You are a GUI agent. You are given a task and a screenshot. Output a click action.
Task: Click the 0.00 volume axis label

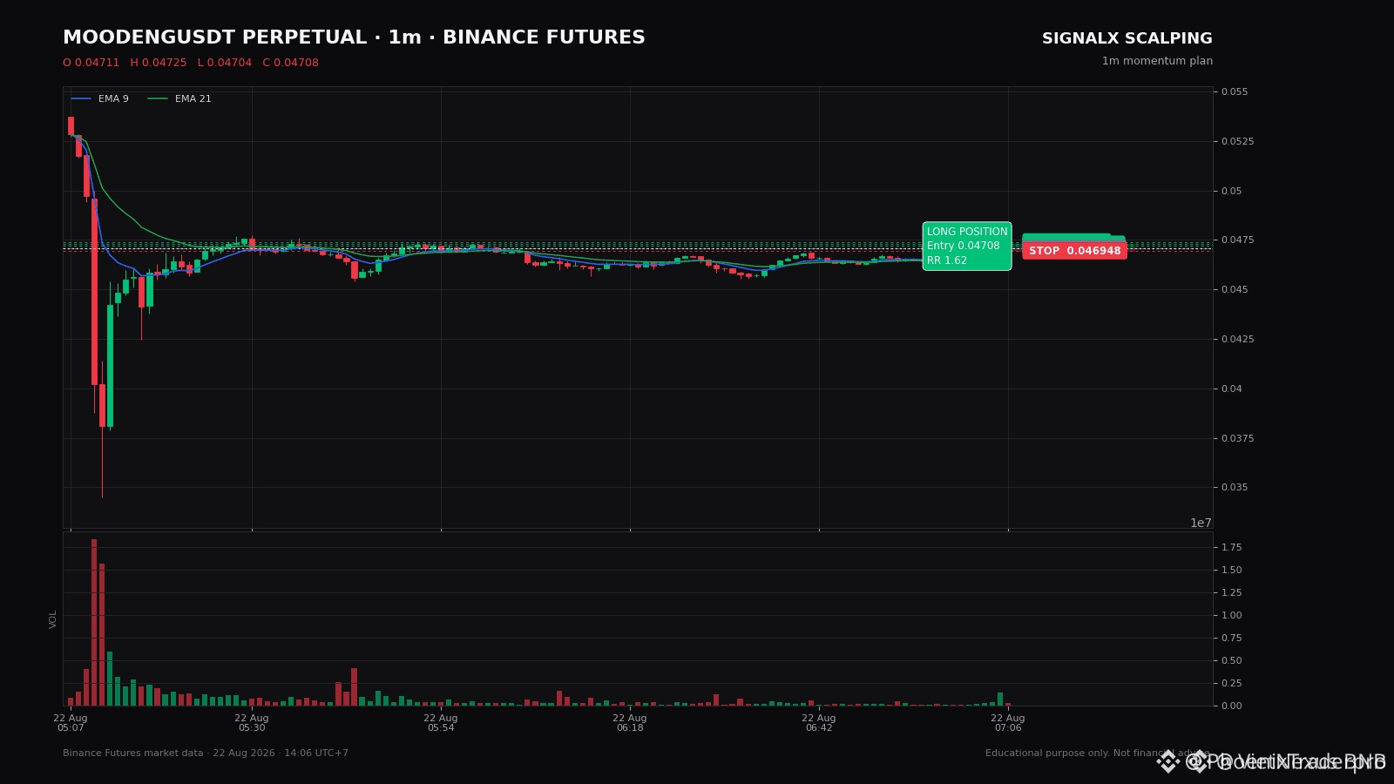[1232, 706]
